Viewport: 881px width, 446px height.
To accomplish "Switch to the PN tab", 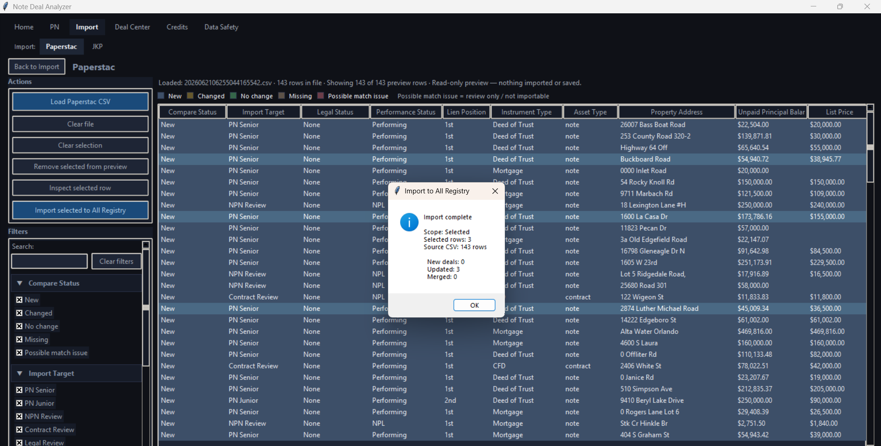I will (x=55, y=27).
